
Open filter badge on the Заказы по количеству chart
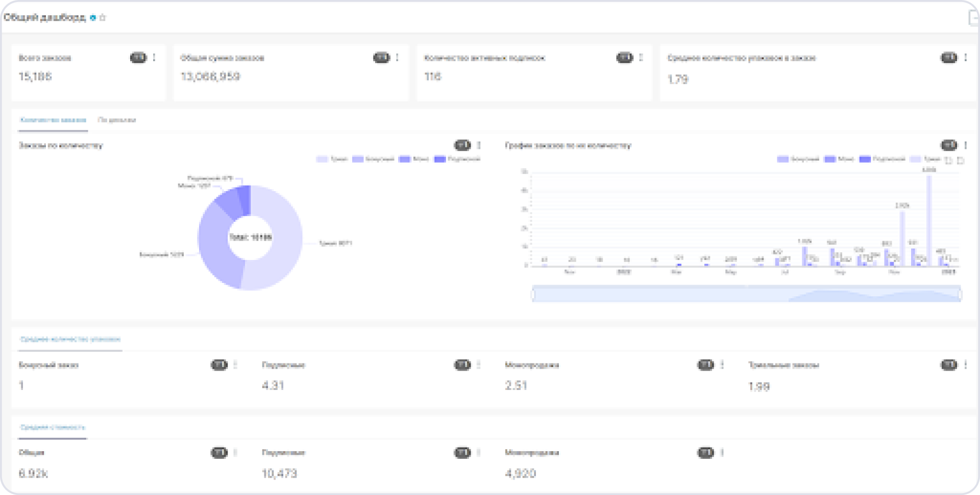coord(462,145)
